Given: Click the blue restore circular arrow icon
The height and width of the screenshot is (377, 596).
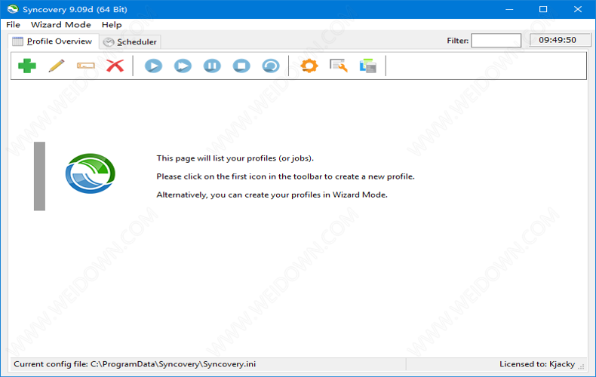Looking at the screenshot, I should point(271,66).
